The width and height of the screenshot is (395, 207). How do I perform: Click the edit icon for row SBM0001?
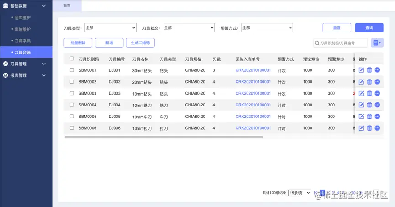[x=361, y=70]
